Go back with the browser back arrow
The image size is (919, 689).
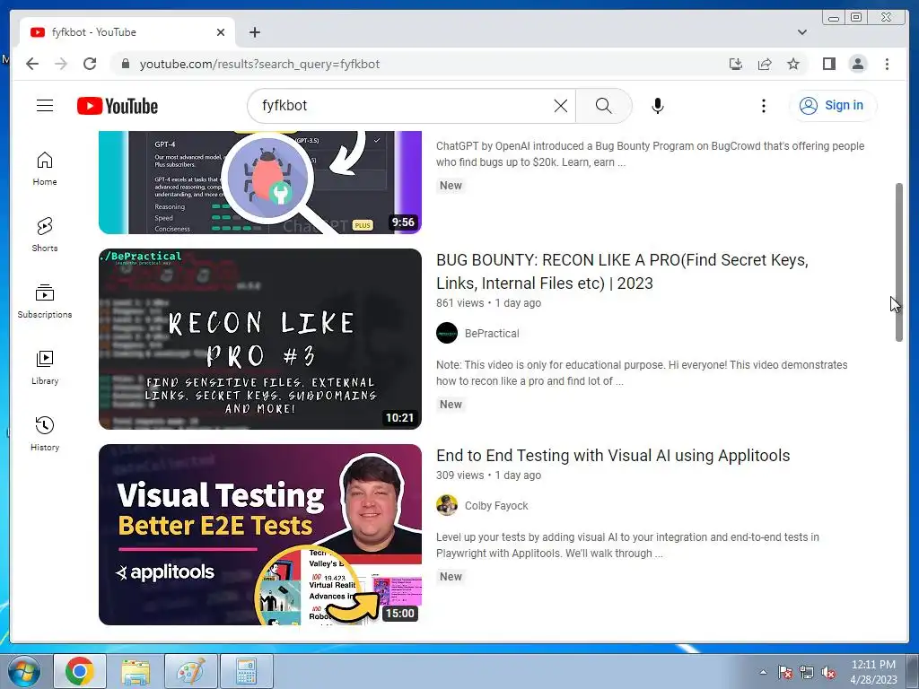click(x=32, y=64)
